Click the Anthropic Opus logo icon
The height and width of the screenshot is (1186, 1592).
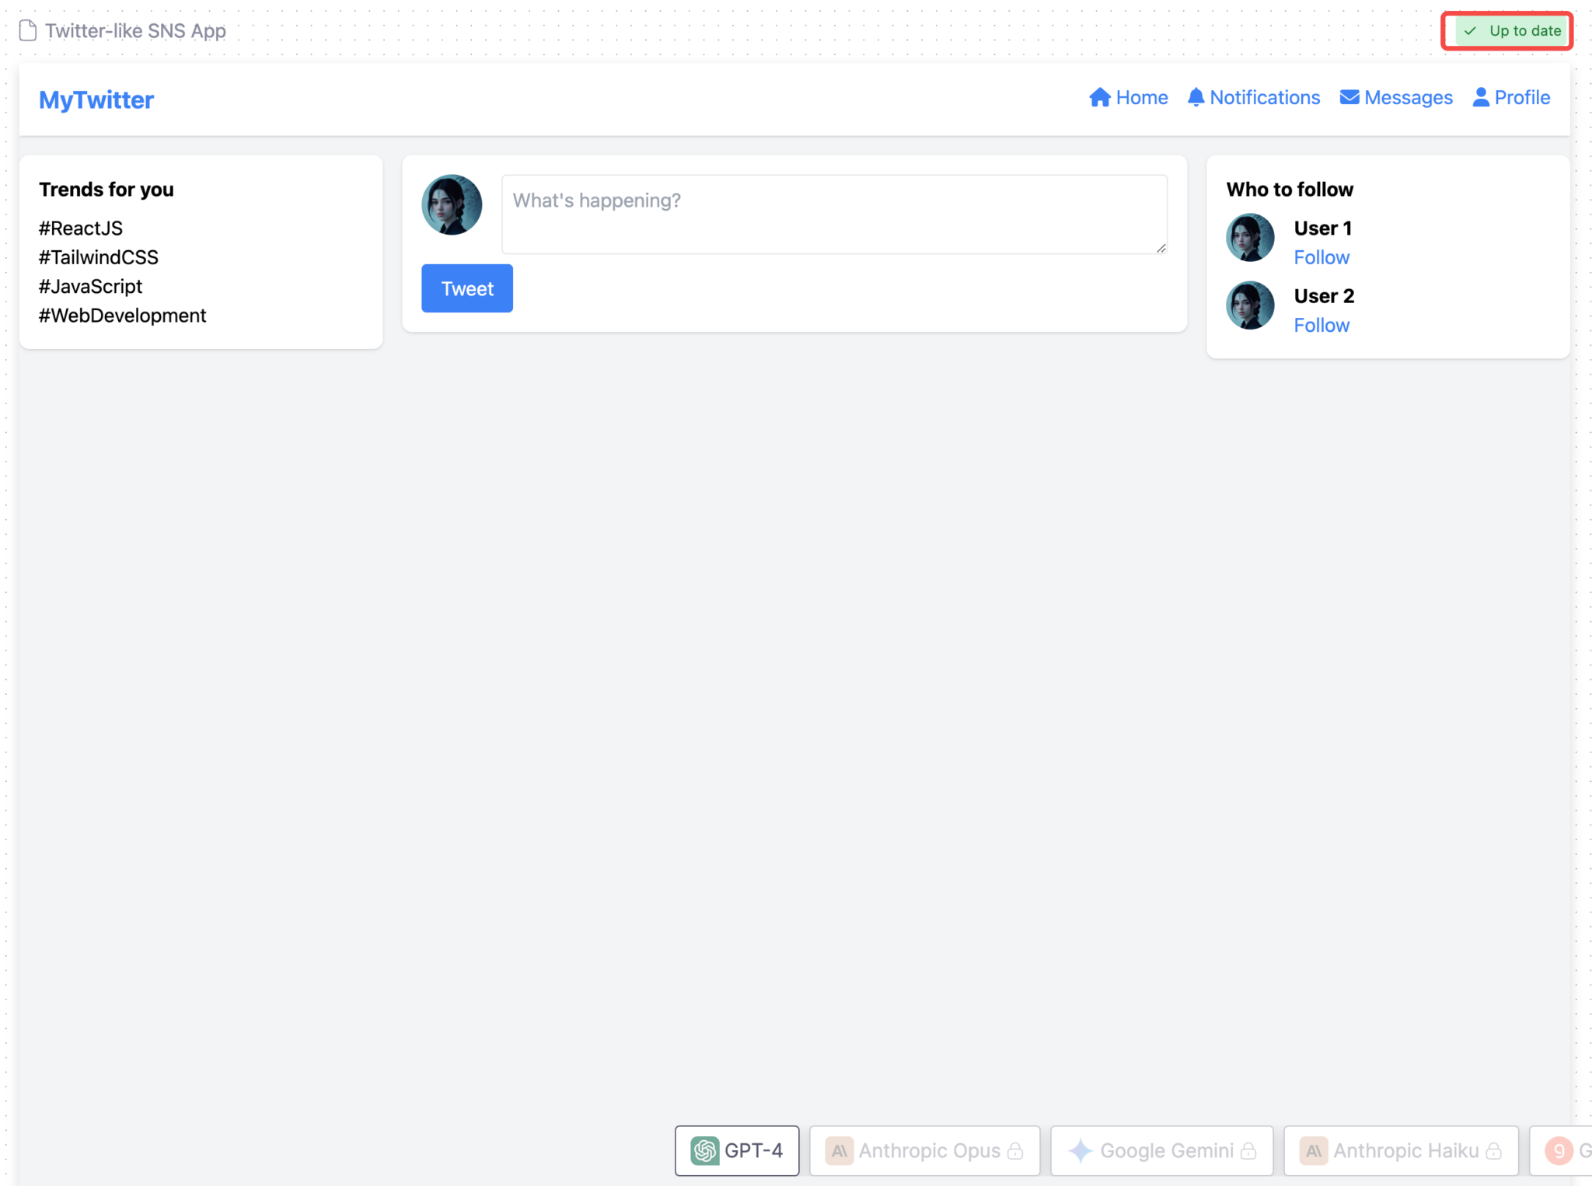click(x=839, y=1150)
